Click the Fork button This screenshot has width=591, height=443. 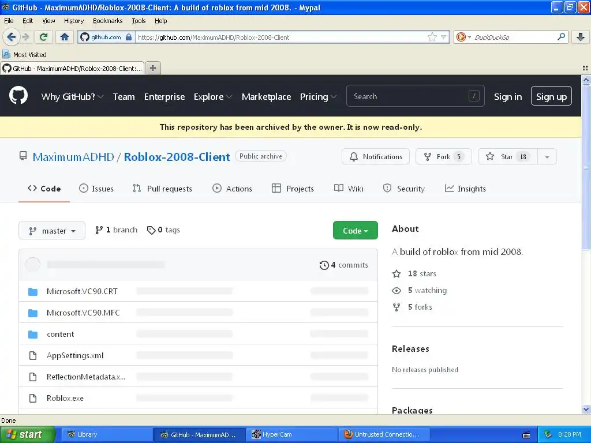coord(444,157)
